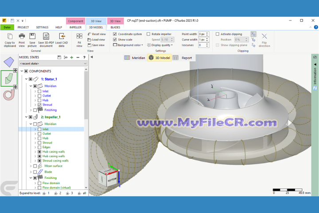319x213 pixels.
Task: Click the green plus icon in Model States
Action: click(x=72, y=57)
